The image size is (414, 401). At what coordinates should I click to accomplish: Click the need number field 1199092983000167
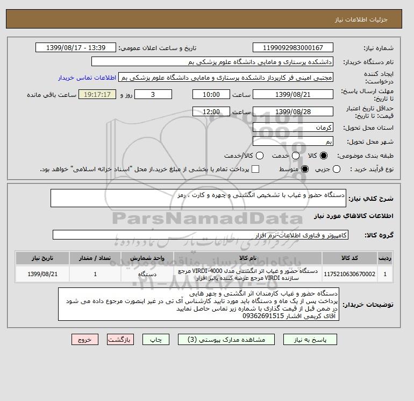[293, 47]
